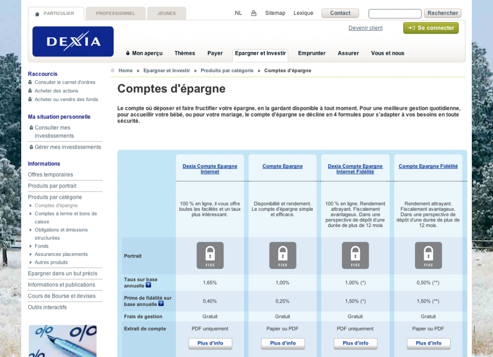Click Plus d'info under Dexia Compte Epargne Internet Fidélité
Image resolution: width=493 pixels, height=357 pixels.
tap(356, 344)
